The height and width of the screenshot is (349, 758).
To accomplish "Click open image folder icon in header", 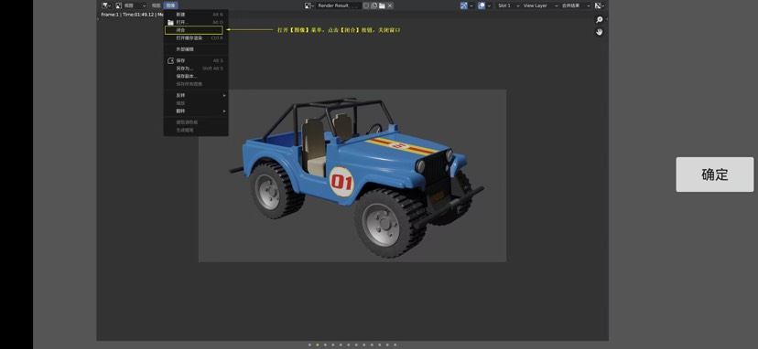I will coord(382,5).
